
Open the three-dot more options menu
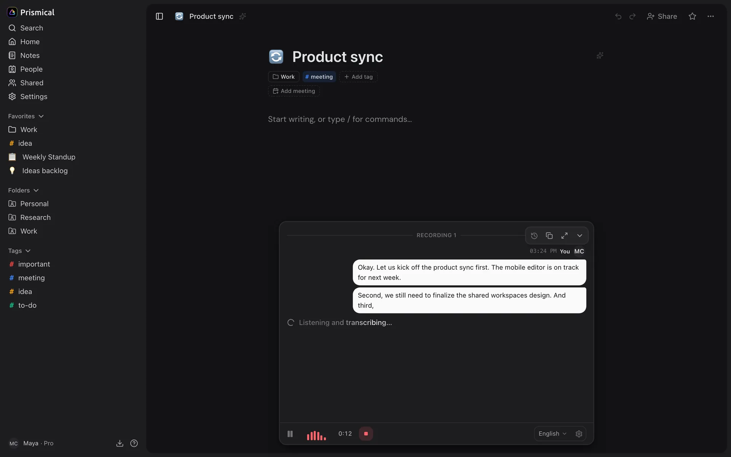tap(710, 16)
